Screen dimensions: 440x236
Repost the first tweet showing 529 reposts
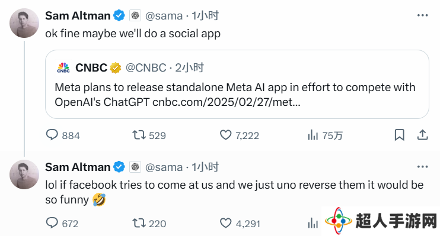coord(139,135)
